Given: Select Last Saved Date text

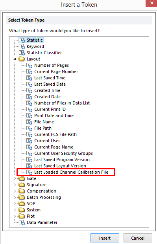Looking at the screenshot, I should pos(50,84).
